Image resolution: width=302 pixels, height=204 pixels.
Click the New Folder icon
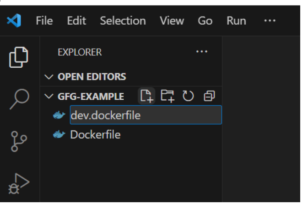click(167, 96)
